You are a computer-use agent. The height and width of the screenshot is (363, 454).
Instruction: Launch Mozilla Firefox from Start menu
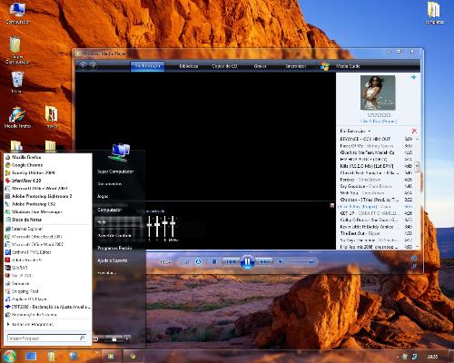click(48, 157)
